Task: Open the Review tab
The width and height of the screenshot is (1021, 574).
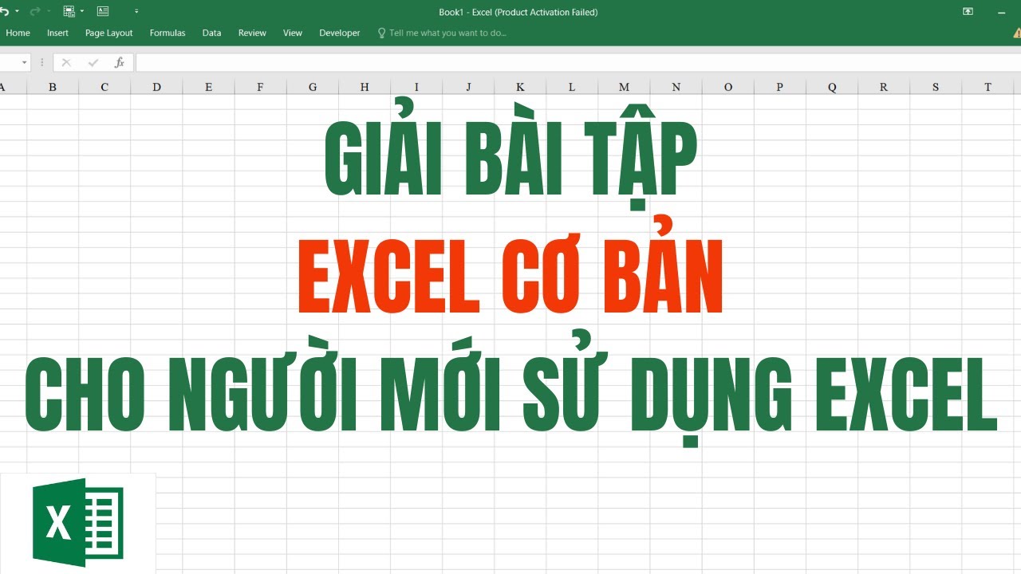Action: (252, 33)
